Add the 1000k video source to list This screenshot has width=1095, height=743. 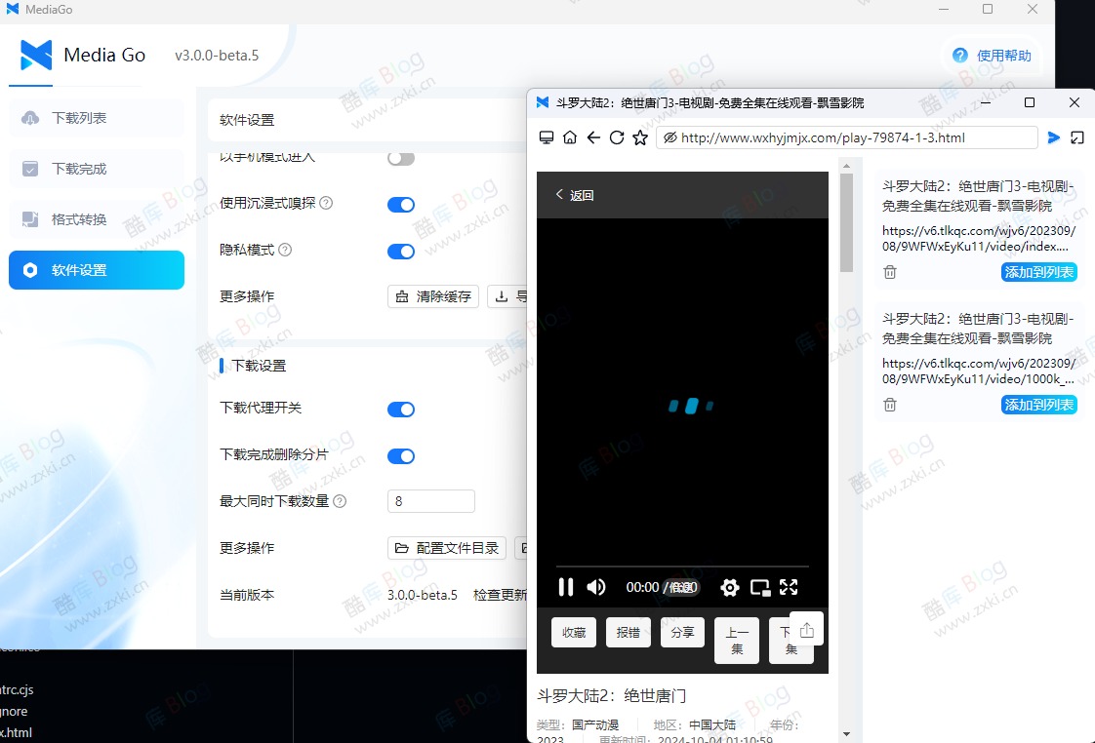point(1039,405)
